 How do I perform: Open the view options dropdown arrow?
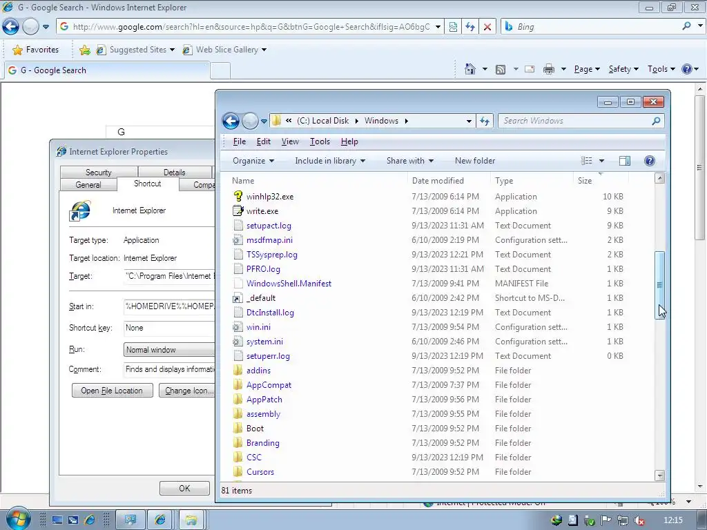click(x=601, y=161)
